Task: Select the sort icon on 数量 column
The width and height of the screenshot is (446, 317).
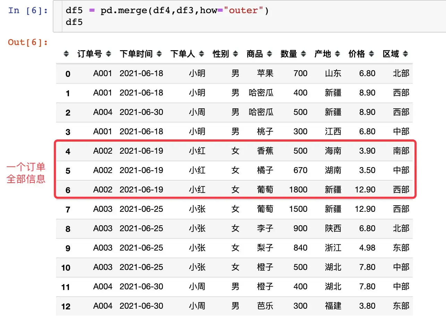Action: [x=304, y=54]
